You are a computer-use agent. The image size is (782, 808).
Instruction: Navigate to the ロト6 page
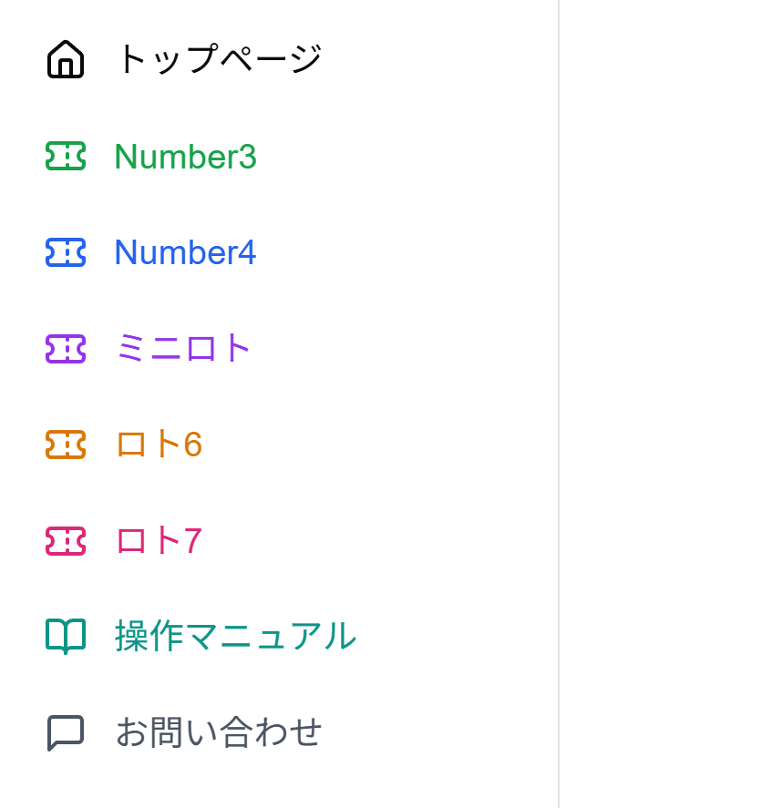[x=157, y=445]
